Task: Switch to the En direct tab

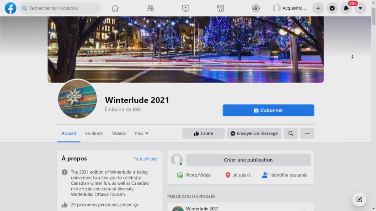Action: coord(94,133)
